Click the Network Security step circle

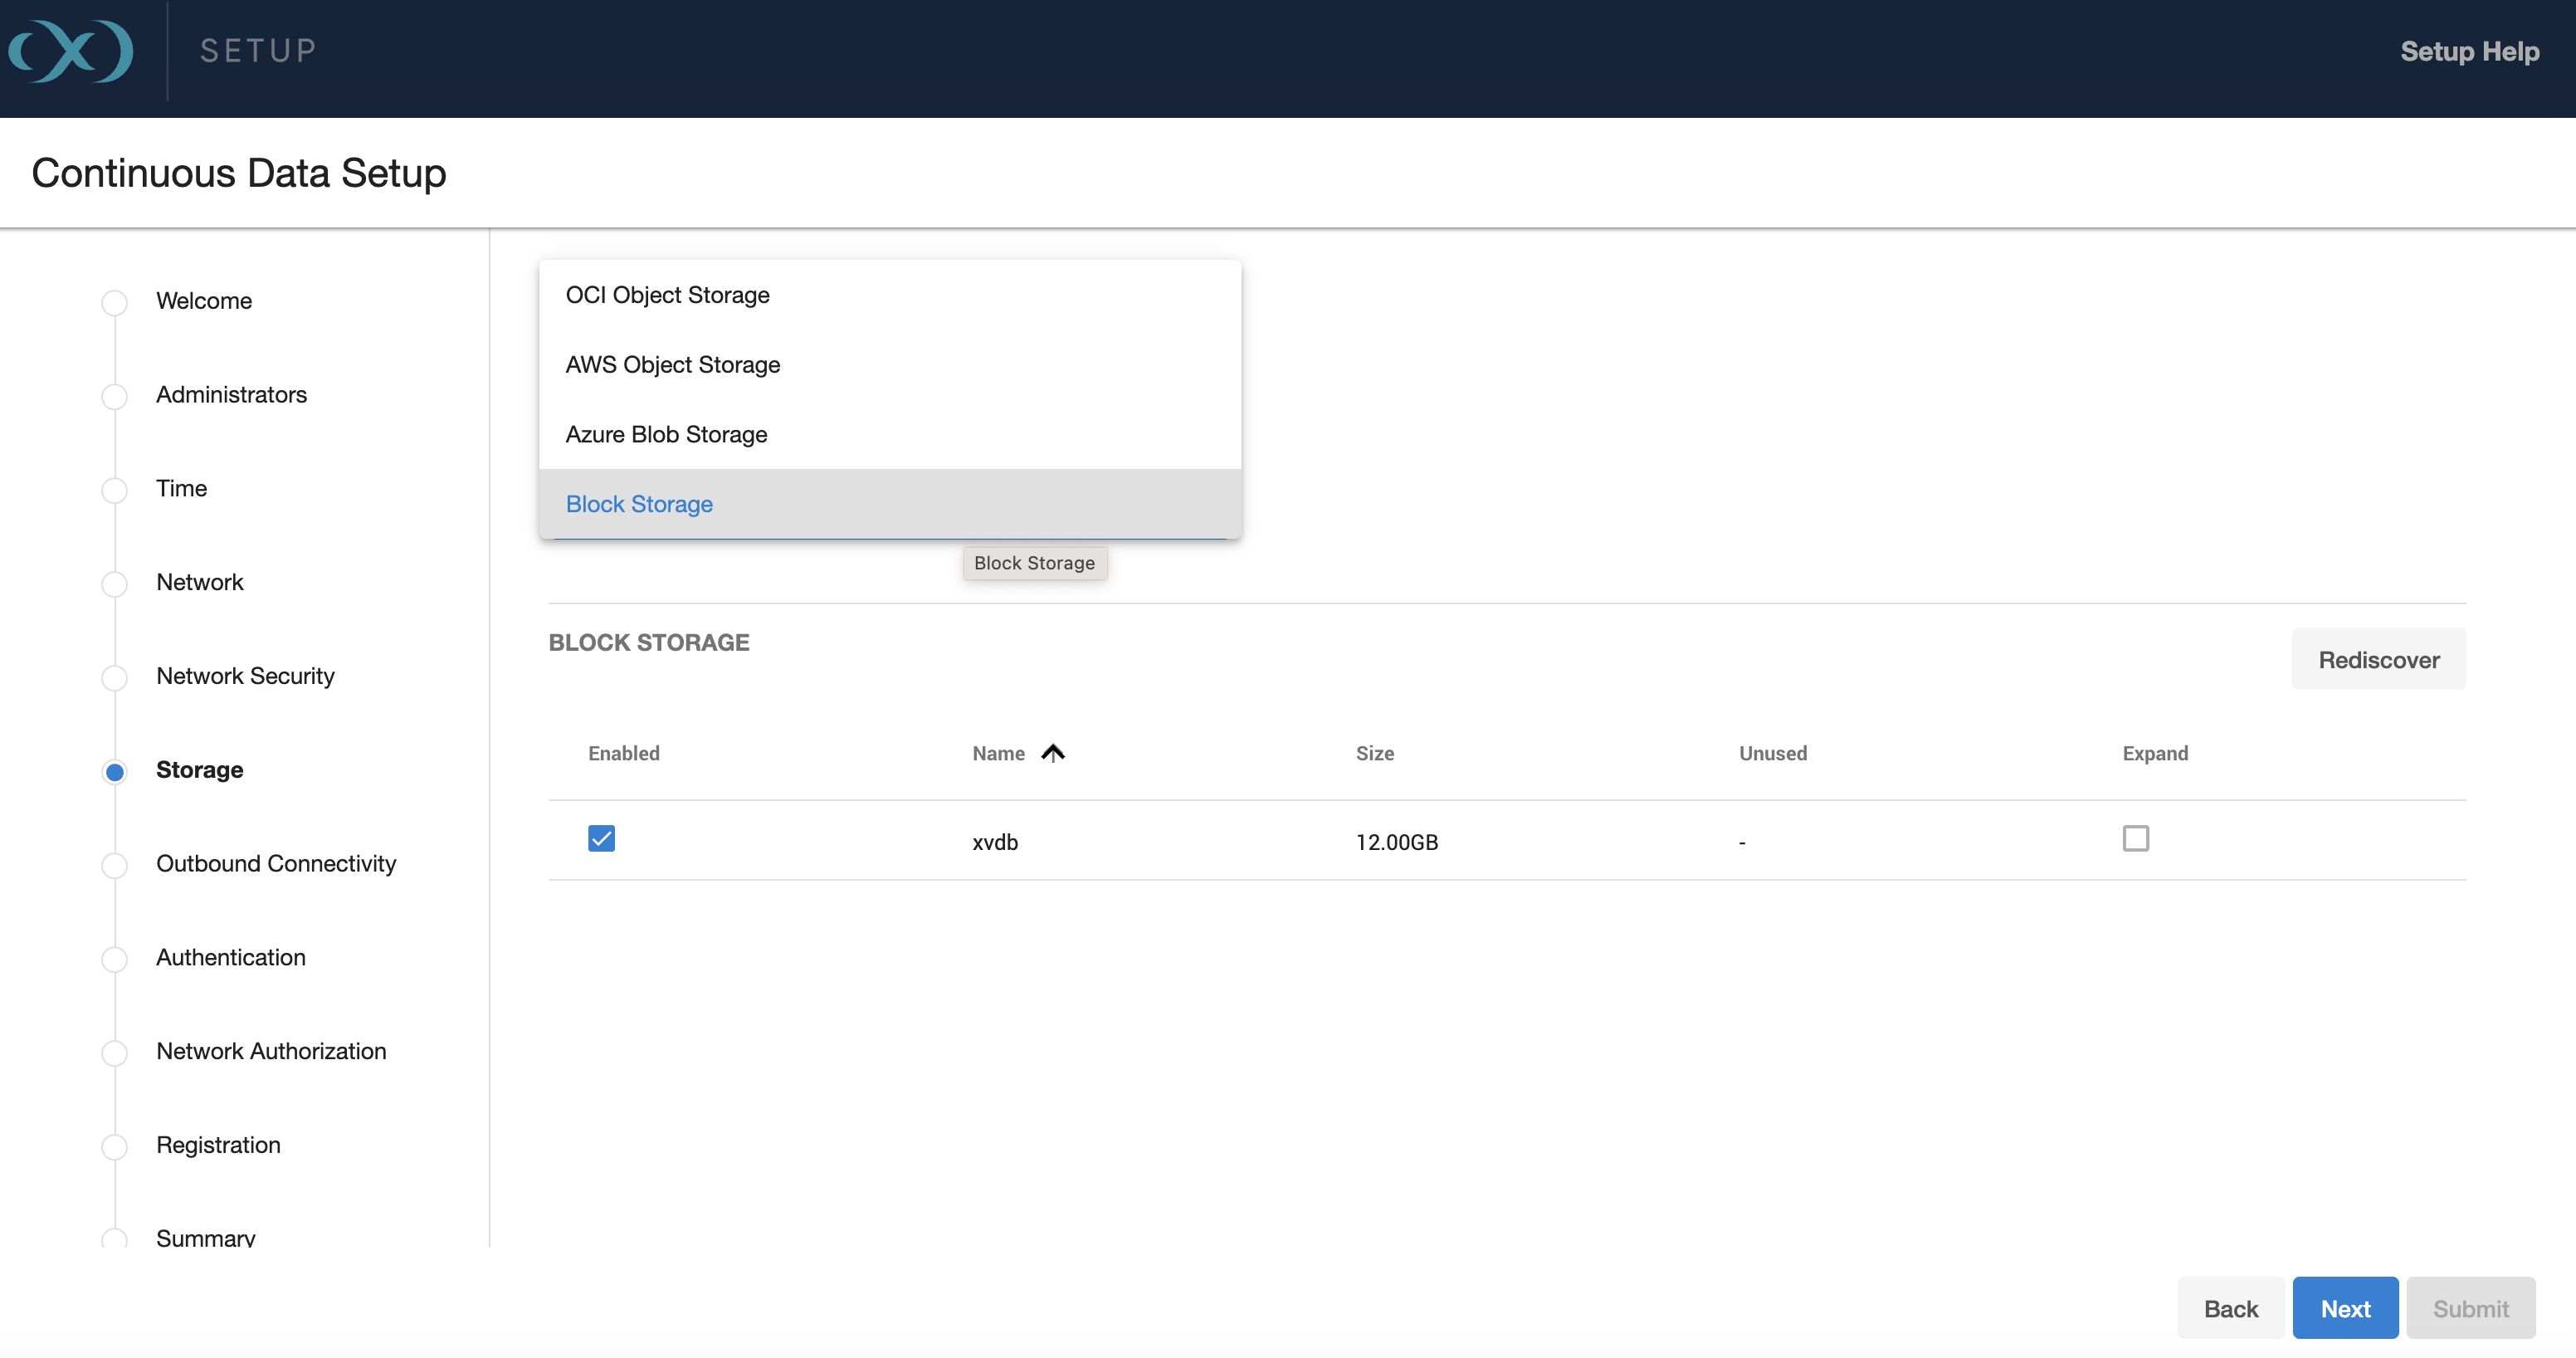(x=115, y=677)
